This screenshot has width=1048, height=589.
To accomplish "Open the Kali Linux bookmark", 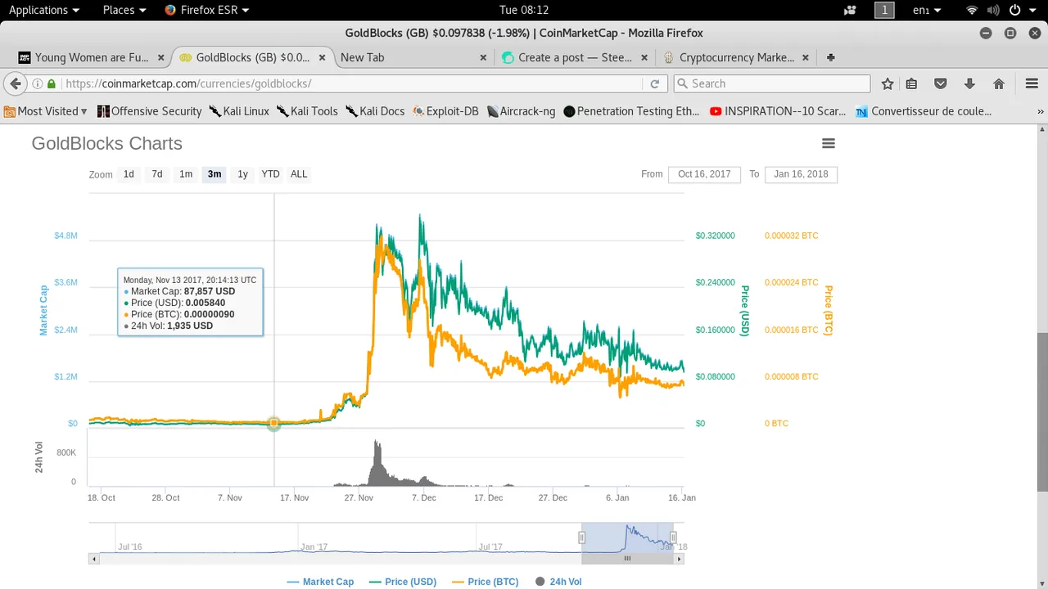I will tap(239, 111).
